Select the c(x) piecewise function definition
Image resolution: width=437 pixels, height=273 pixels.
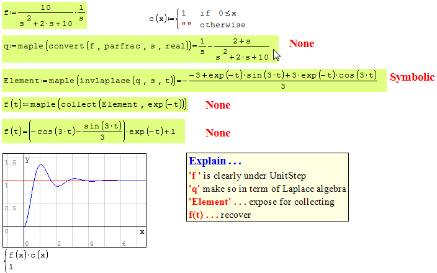tap(197, 19)
